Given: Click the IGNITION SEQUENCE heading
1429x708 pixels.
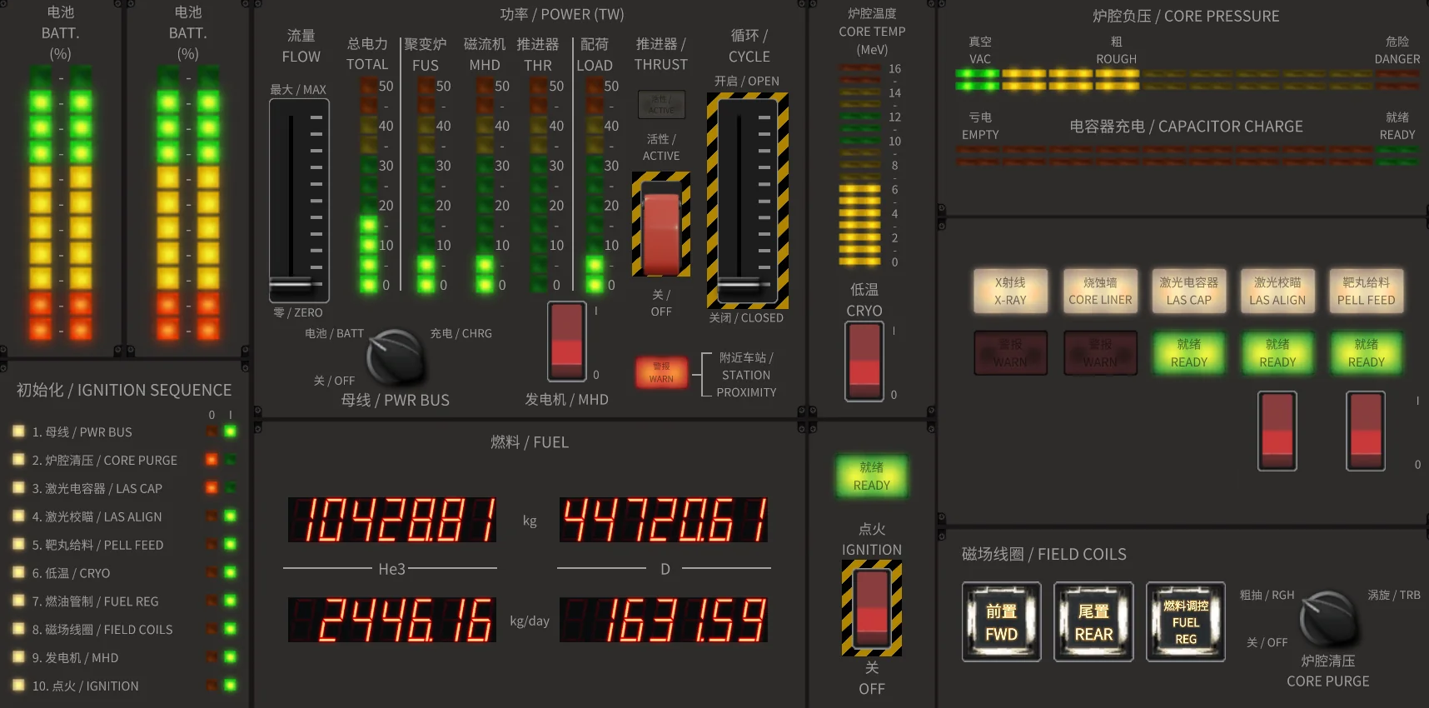Looking at the screenshot, I should click(124, 390).
